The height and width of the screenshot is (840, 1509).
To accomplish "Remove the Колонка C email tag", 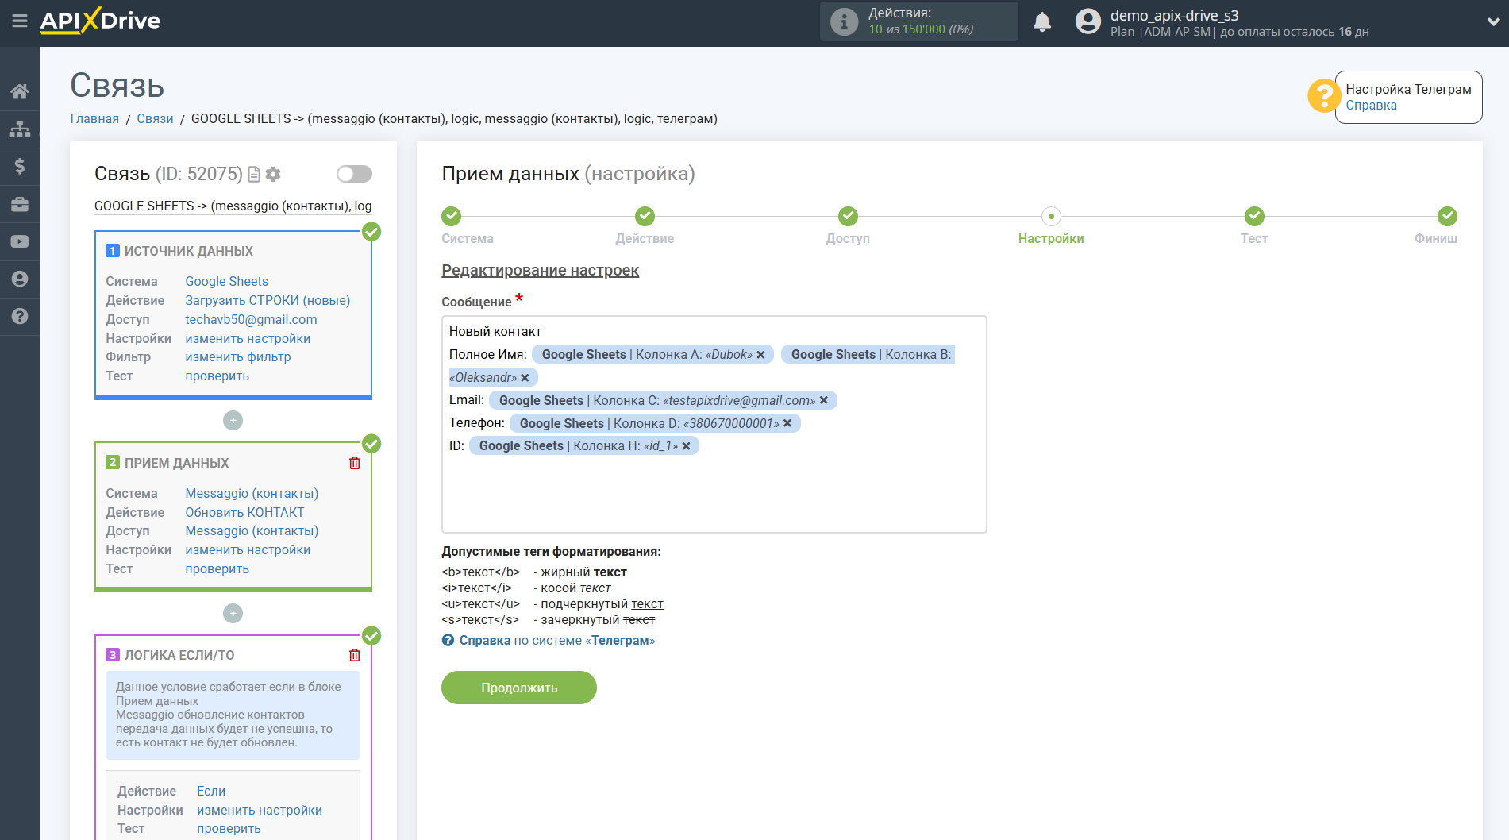I will coord(824,400).
